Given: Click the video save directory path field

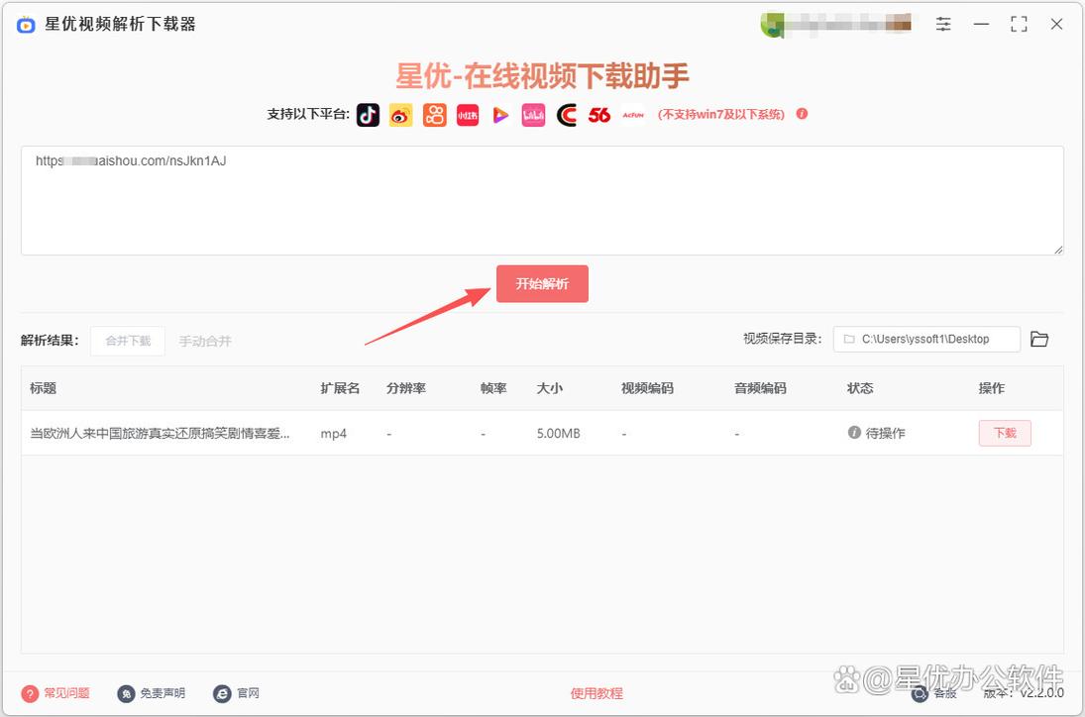Looking at the screenshot, I should 926,339.
